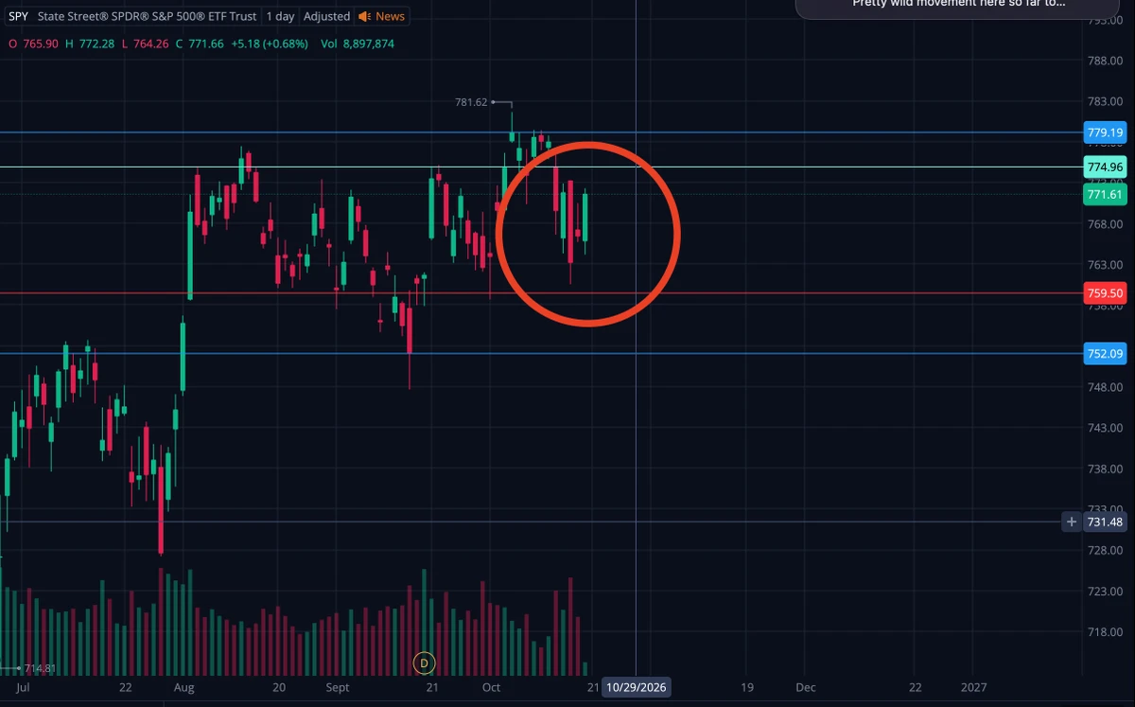Viewport: 1135px width, 707px height.
Task: Click the megaphone News icon
Action: [364, 16]
